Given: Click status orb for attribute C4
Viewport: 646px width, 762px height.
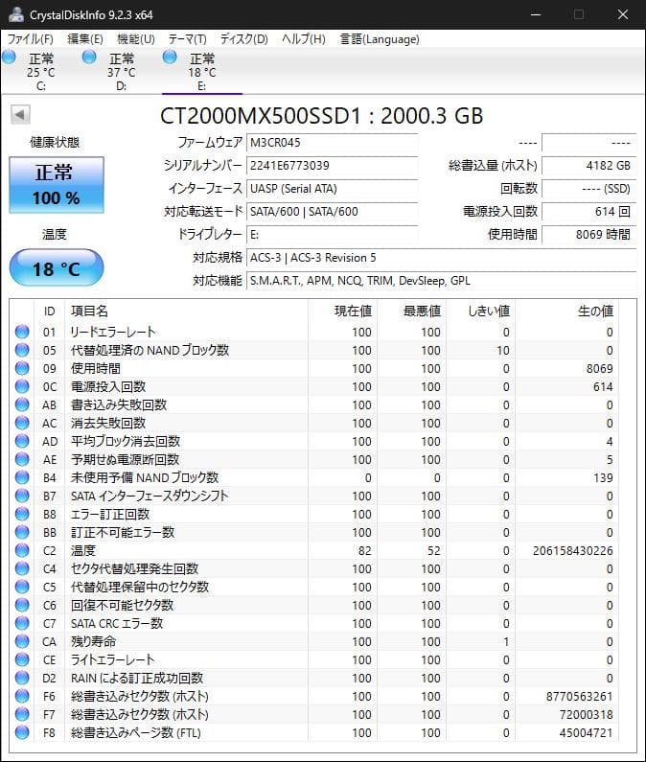Looking at the screenshot, I should click(22, 568).
